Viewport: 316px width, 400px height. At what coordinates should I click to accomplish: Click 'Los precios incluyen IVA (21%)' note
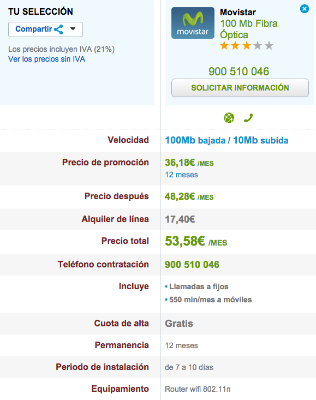pyautogui.click(x=61, y=49)
